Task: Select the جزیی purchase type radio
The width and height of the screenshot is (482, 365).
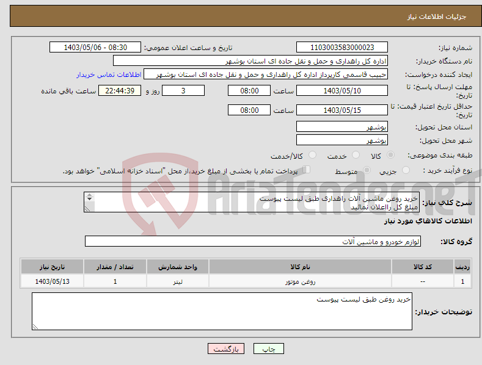Action: click(x=406, y=170)
